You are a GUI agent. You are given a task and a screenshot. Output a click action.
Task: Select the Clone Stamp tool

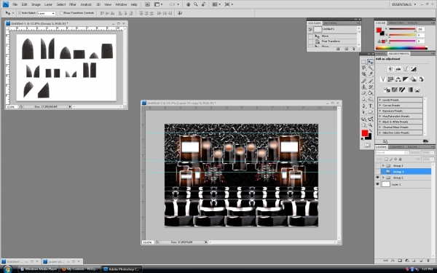pos(363,87)
